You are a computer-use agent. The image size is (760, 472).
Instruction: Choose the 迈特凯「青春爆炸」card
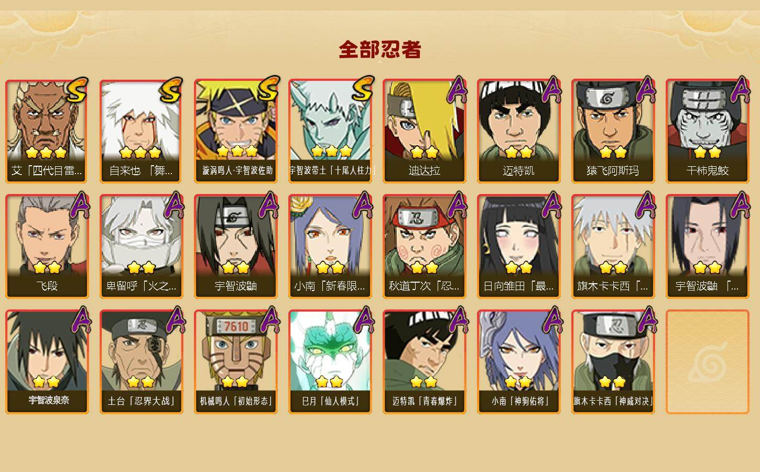(x=424, y=361)
